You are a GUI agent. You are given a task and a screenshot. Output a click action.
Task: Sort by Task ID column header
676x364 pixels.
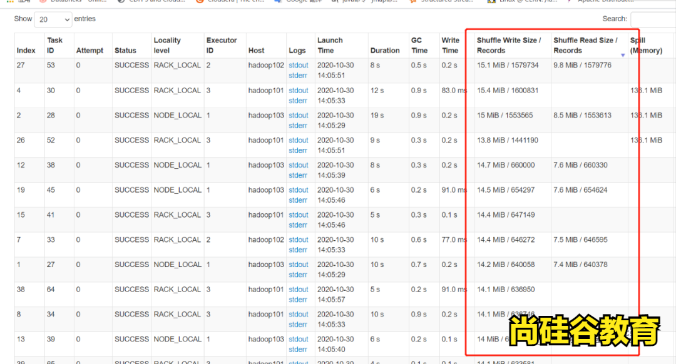[x=55, y=46]
